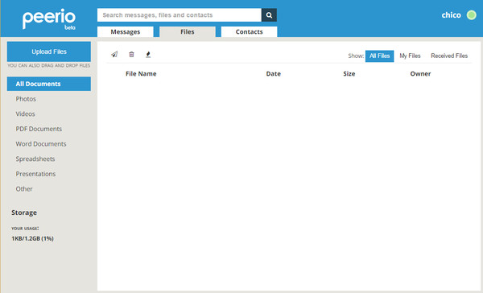
Task: Show PDF Documents category
Action: coord(39,129)
